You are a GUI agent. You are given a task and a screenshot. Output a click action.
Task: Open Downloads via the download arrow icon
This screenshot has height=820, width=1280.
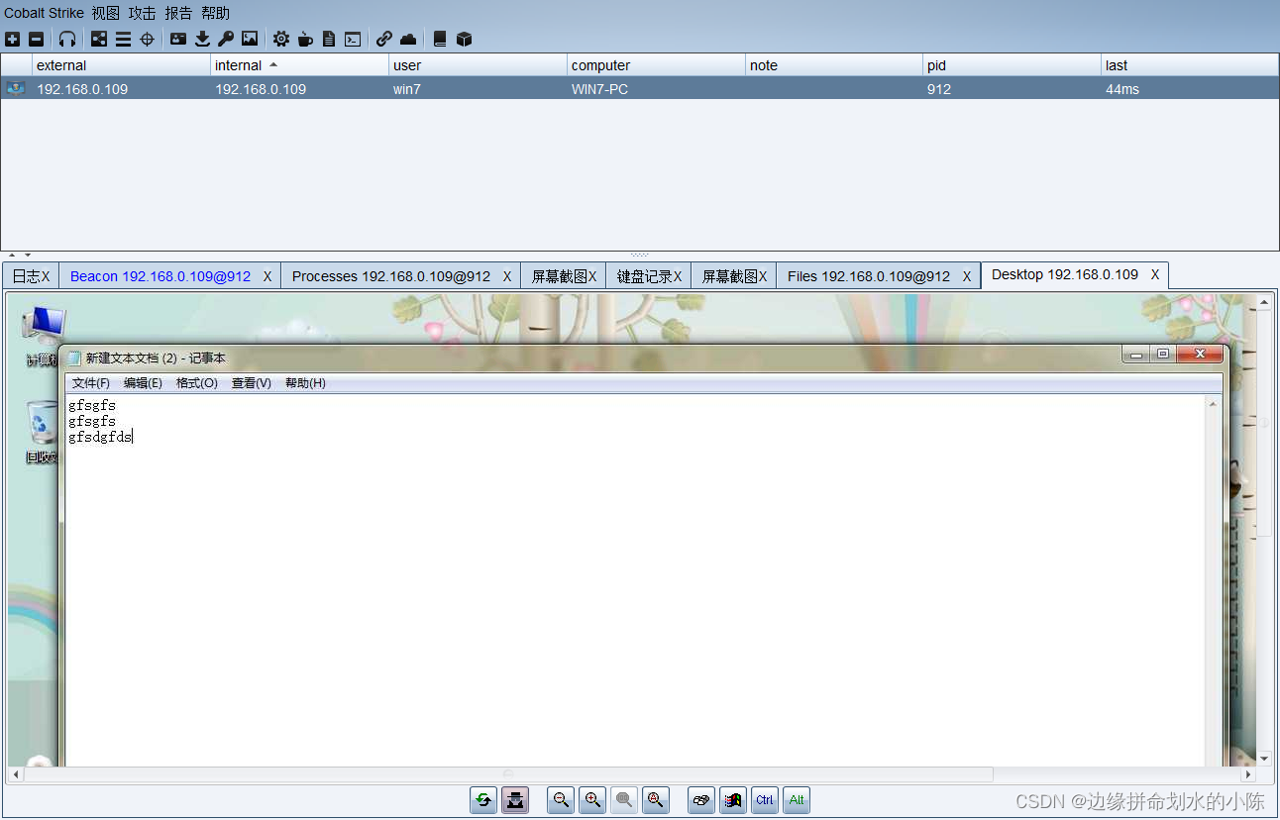click(x=202, y=39)
